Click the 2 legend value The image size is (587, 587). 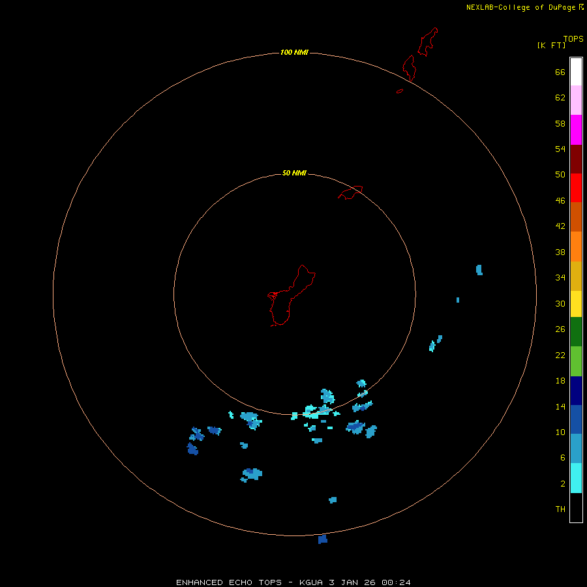562,484
